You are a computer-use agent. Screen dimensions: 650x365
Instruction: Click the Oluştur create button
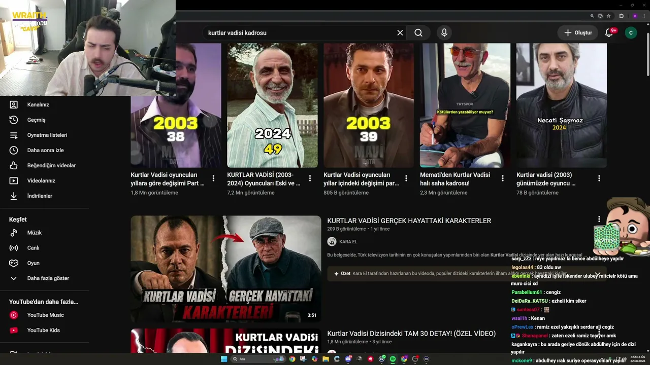(x=578, y=33)
